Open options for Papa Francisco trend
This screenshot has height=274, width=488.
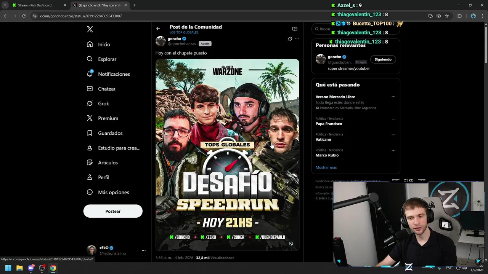[x=393, y=119]
